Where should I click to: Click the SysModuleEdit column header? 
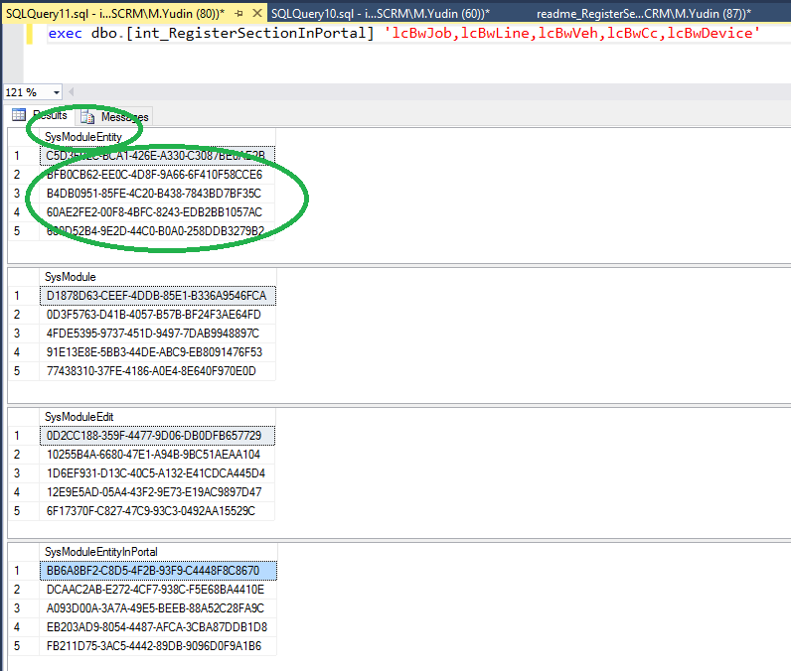tap(157, 417)
